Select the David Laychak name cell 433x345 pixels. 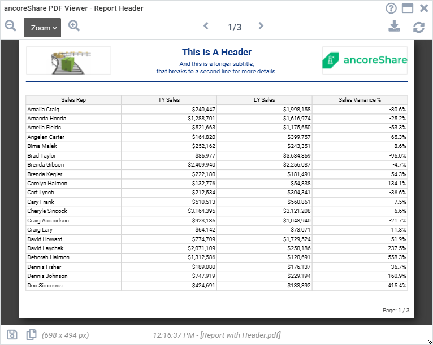(x=73, y=248)
